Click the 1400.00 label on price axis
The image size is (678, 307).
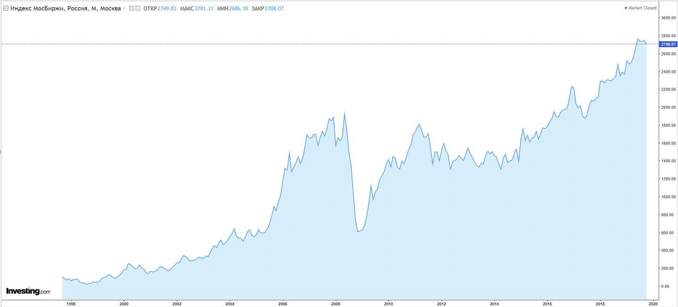668,161
